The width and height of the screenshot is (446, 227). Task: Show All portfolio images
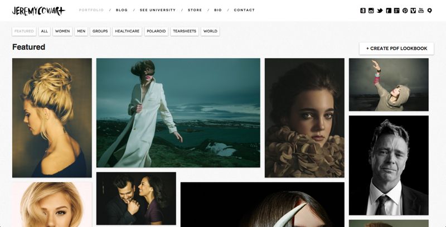[x=45, y=31]
